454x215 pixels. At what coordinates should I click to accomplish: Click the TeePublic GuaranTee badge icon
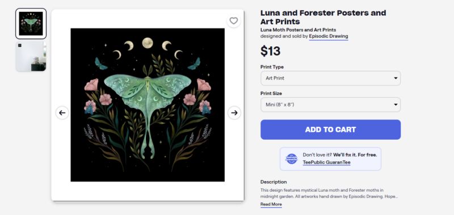[292, 159]
